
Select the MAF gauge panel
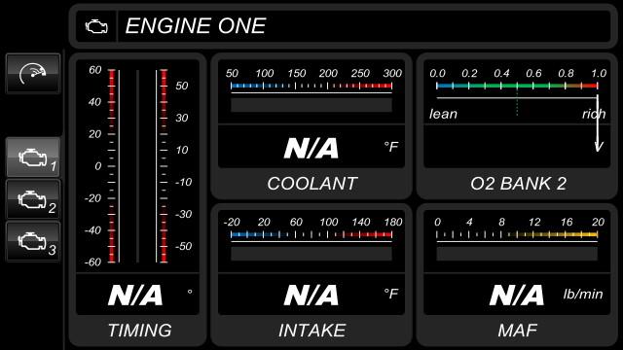[517, 274]
